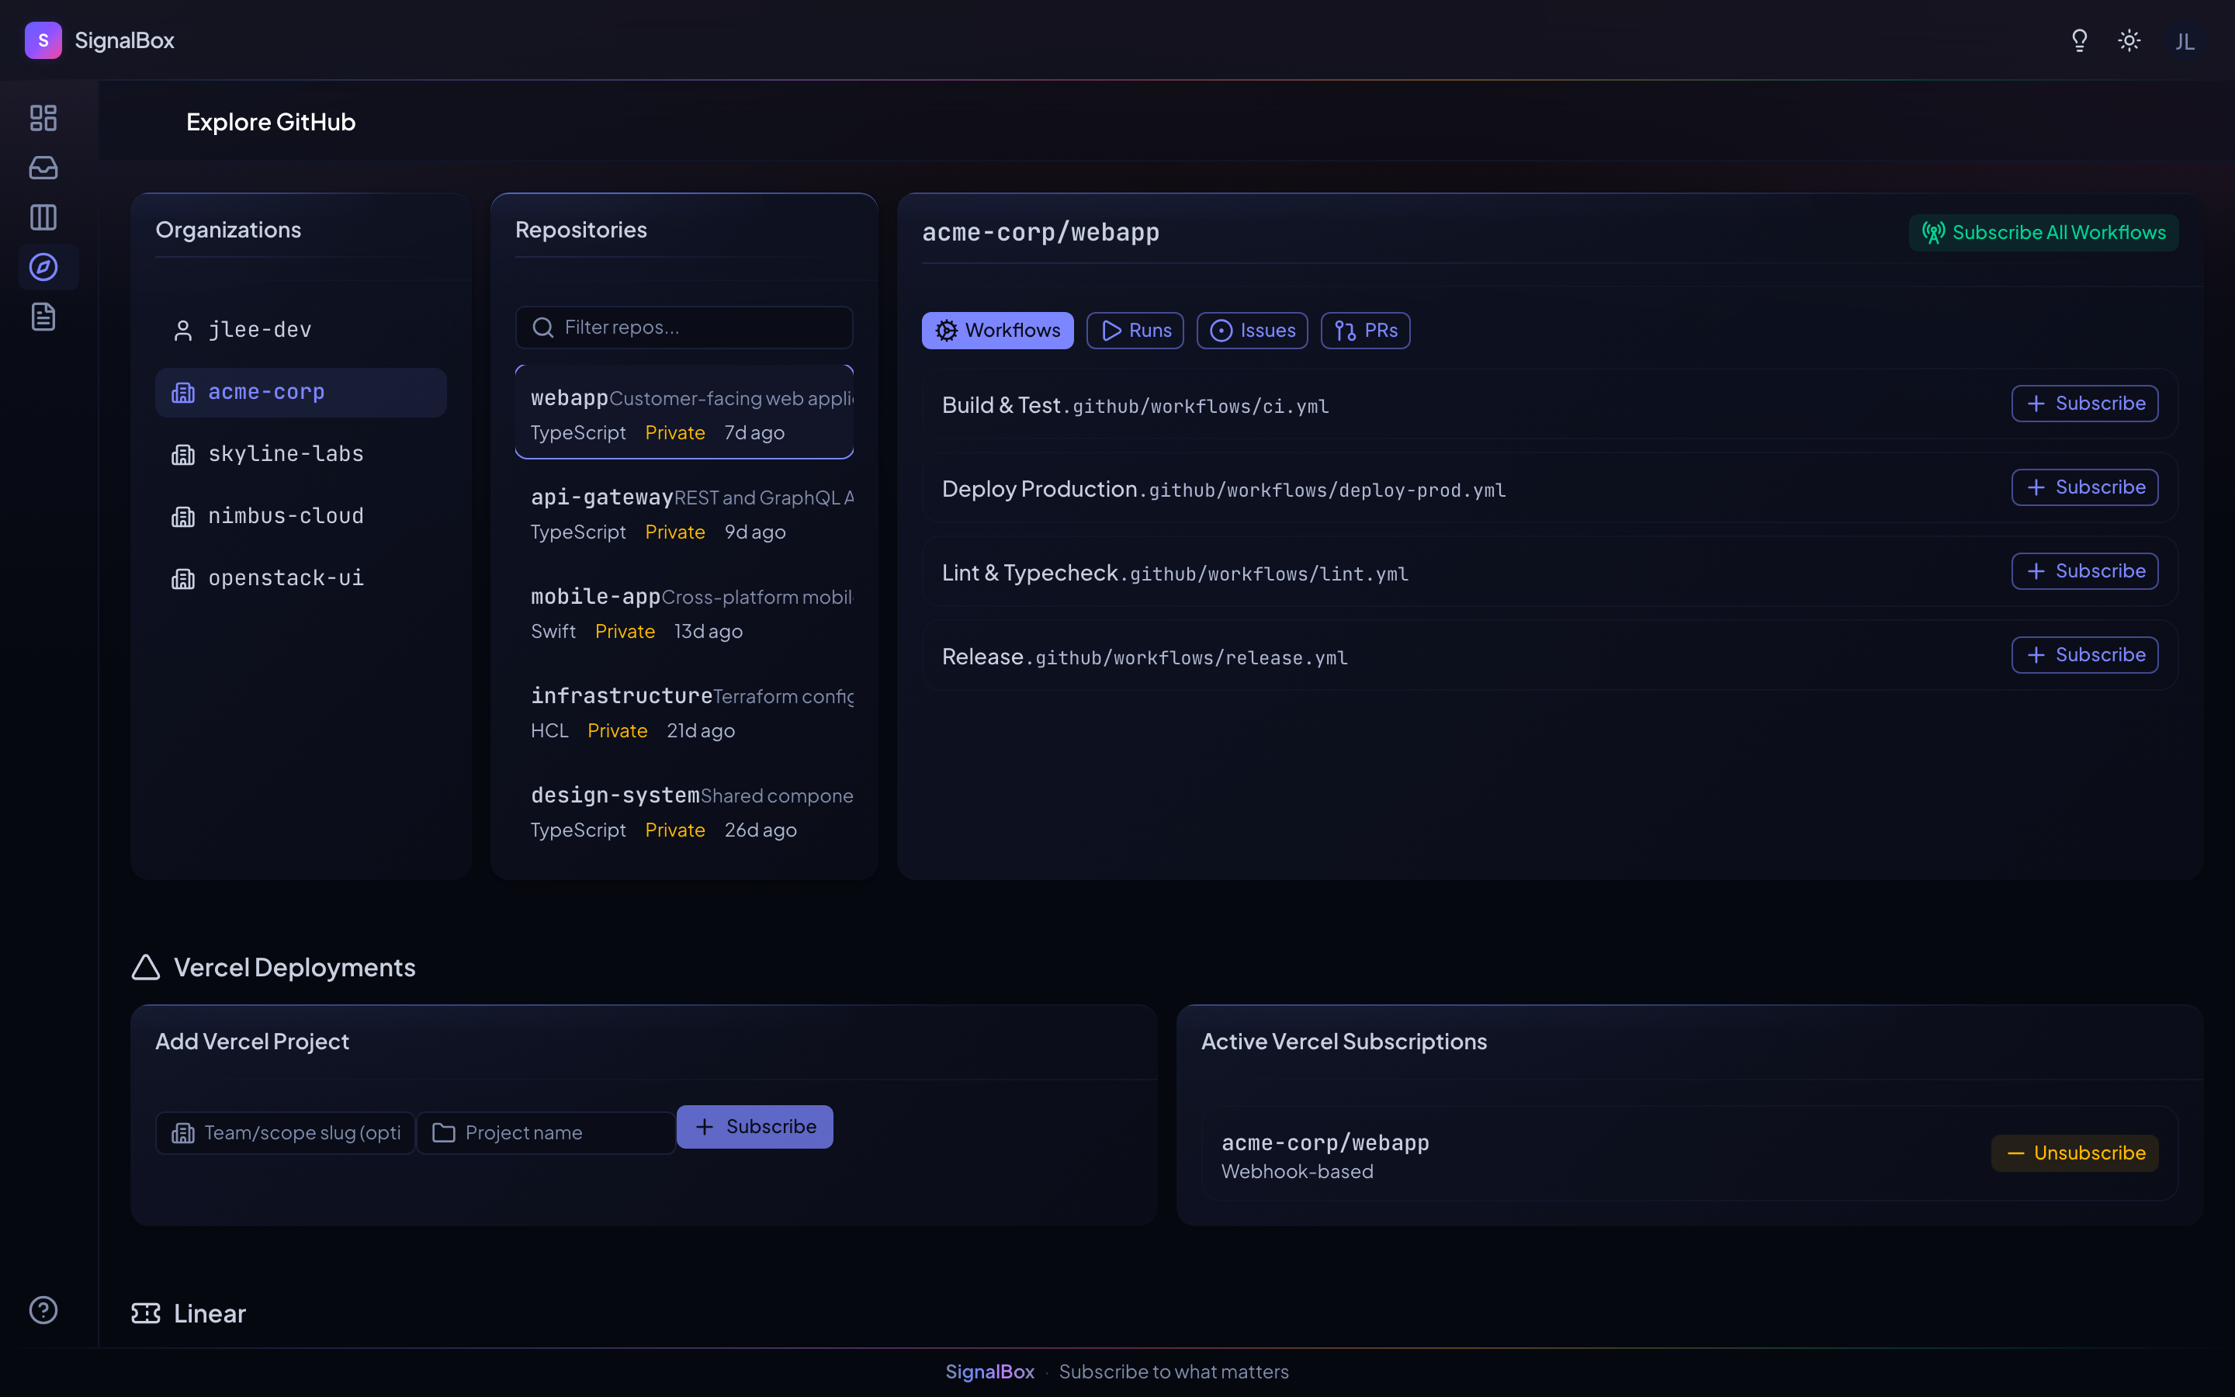Open the dashboard grid sidebar icon
Screen dimensions: 2235x1397
tap(43, 117)
